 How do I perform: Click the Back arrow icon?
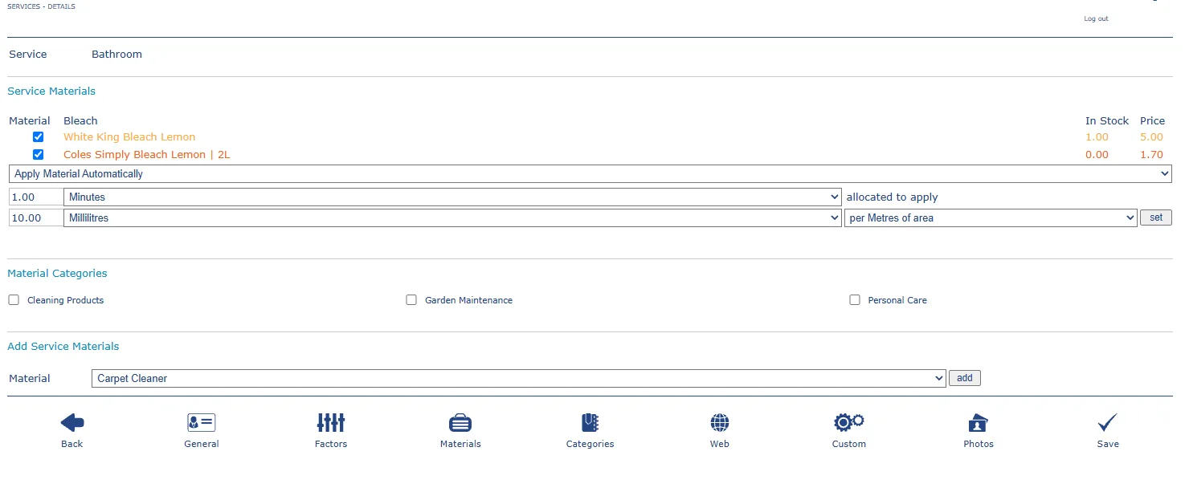click(x=72, y=422)
